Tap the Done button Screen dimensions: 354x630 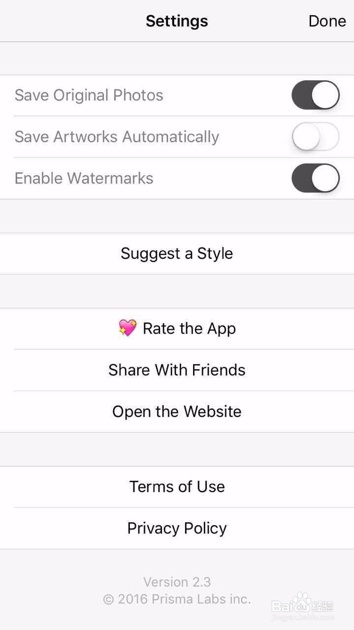[x=327, y=21]
